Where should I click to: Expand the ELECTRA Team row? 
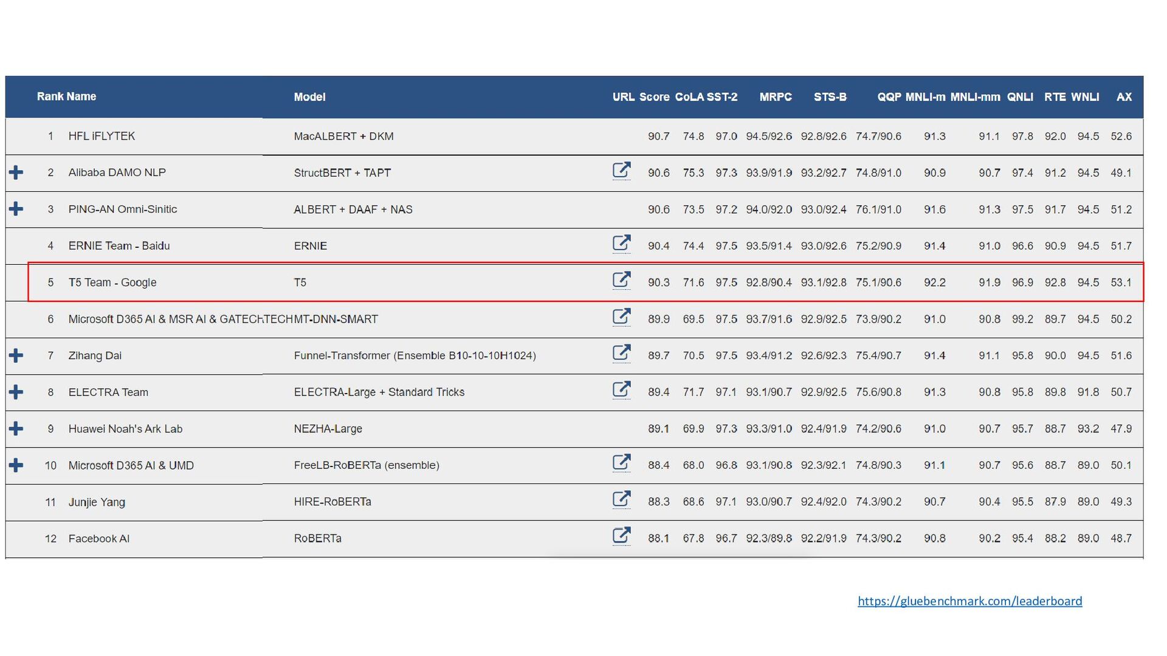pyautogui.click(x=16, y=392)
